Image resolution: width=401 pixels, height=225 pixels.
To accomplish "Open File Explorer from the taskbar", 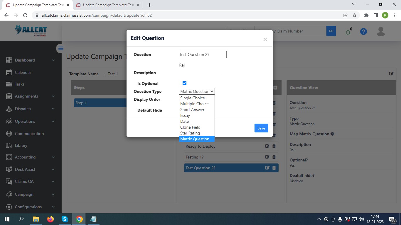I will (36, 219).
